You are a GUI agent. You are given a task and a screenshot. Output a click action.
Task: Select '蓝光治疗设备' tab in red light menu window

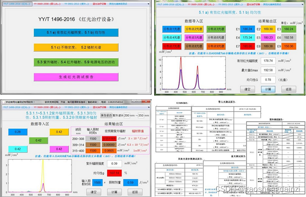(x=99, y=4)
